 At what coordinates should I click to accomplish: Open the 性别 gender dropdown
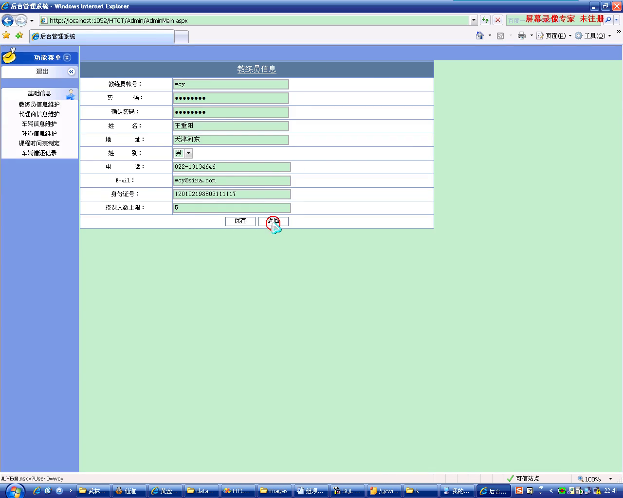pyautogui.click(x=188, y=153)
